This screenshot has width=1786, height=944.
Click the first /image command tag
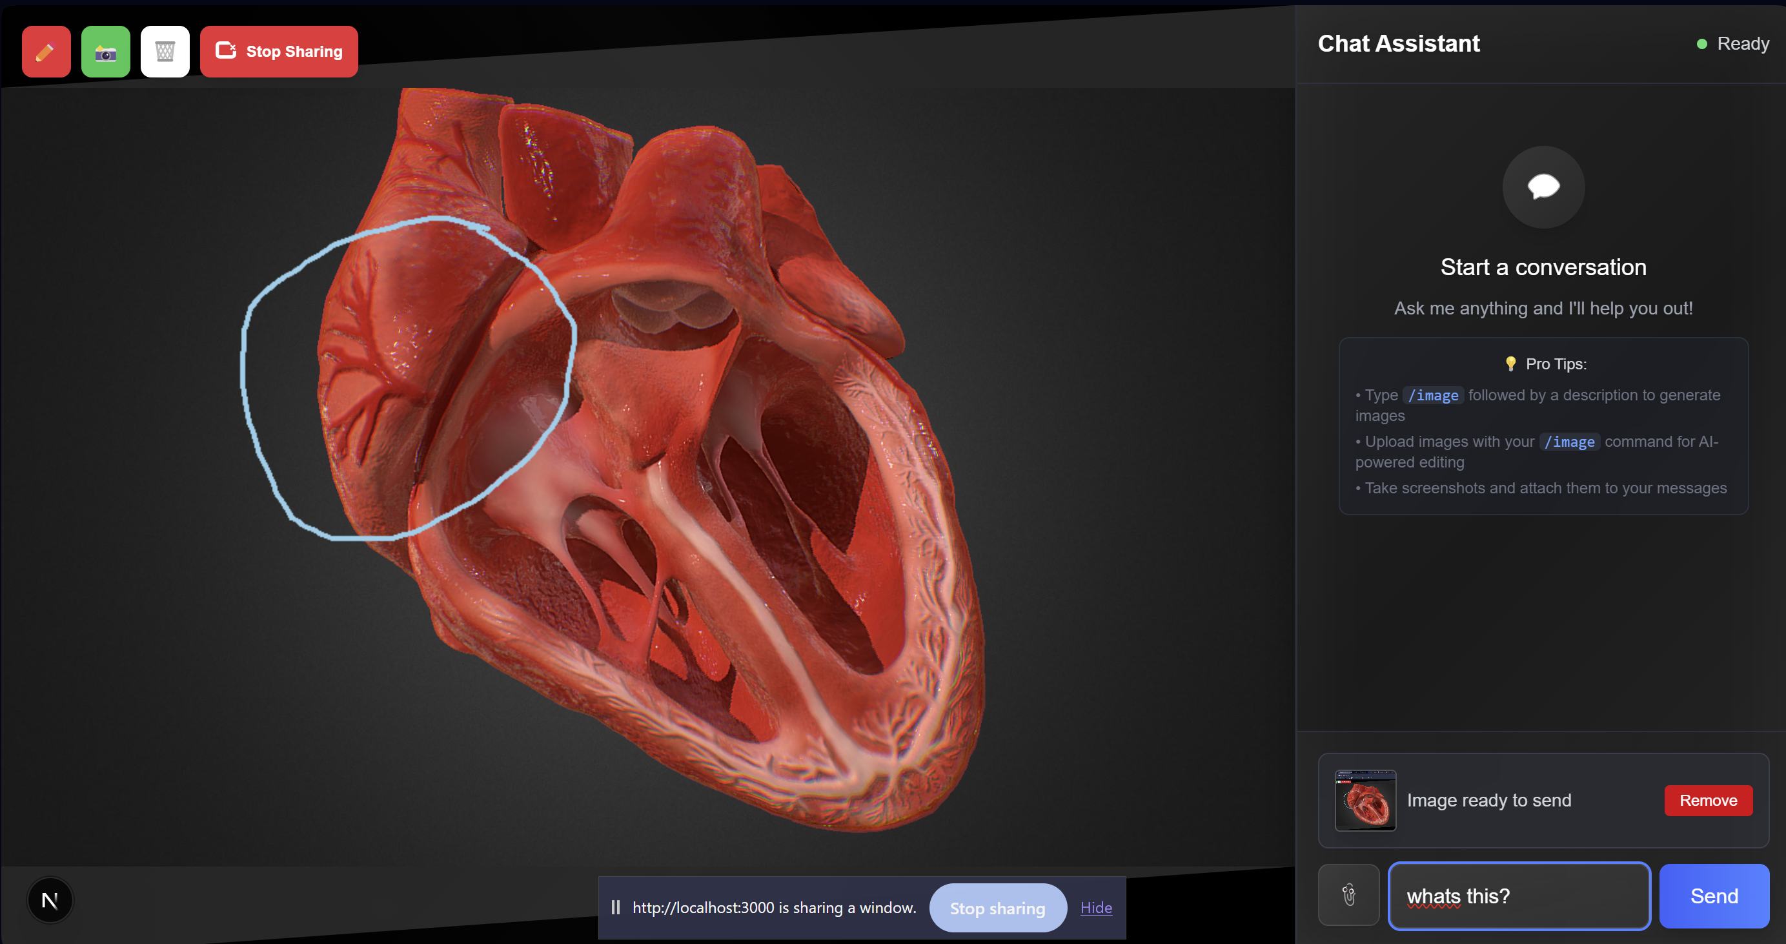click(1432, 395)
